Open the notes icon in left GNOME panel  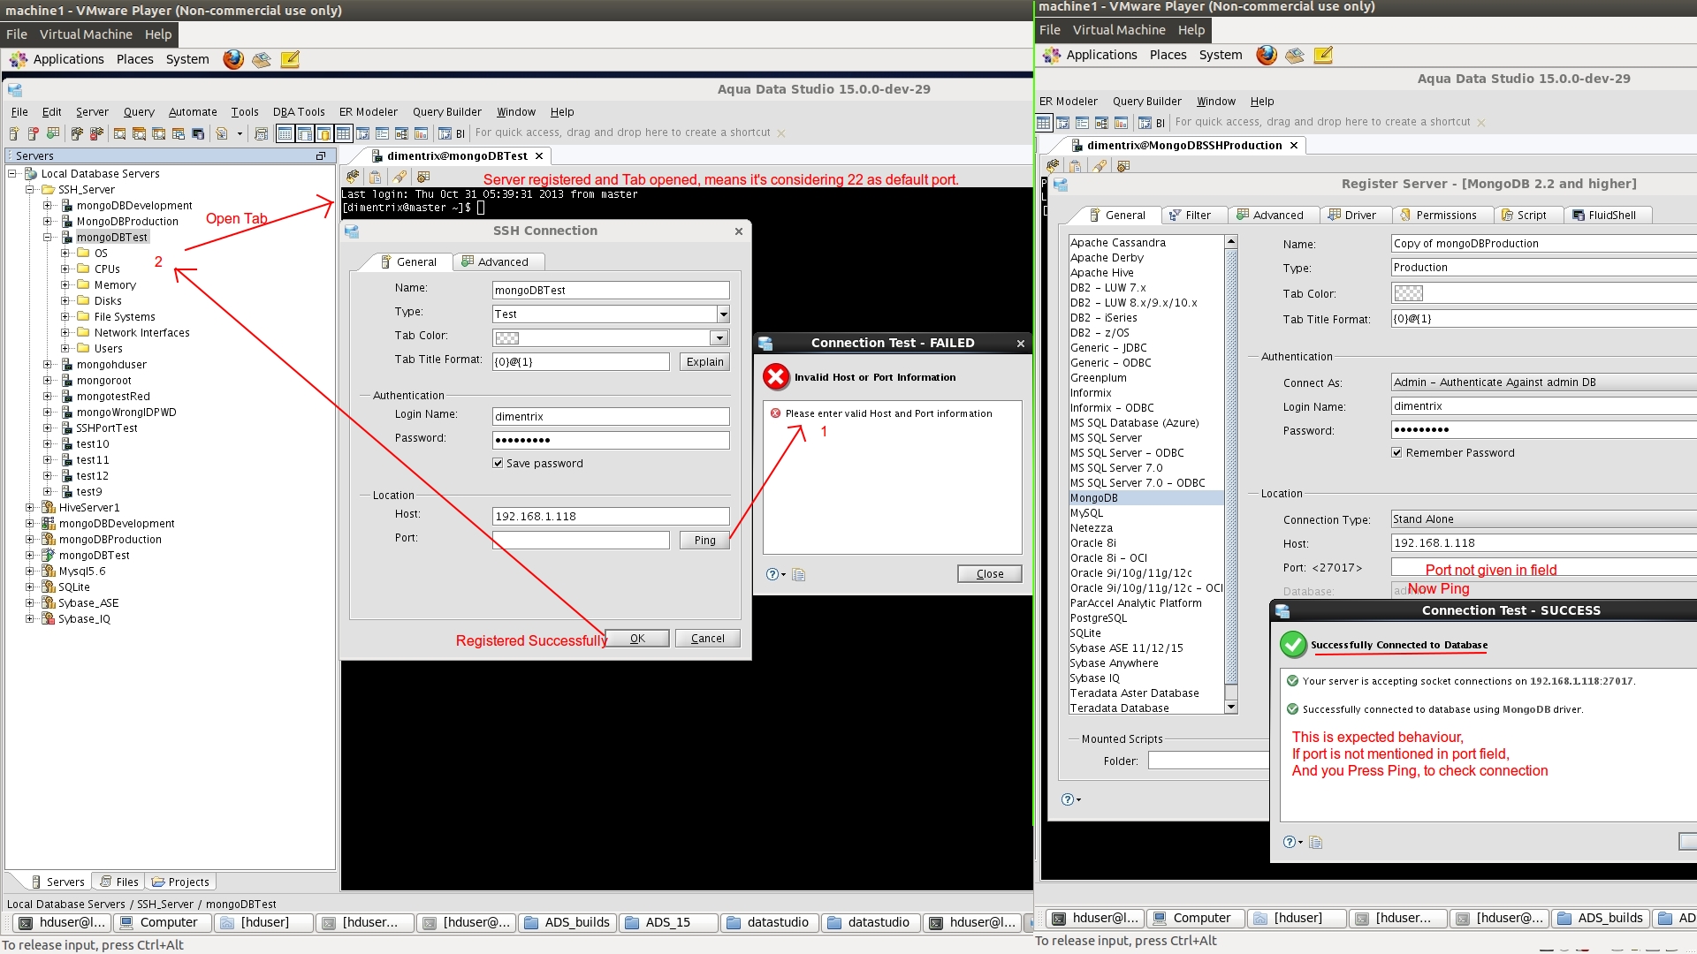[x=290, y=59]
